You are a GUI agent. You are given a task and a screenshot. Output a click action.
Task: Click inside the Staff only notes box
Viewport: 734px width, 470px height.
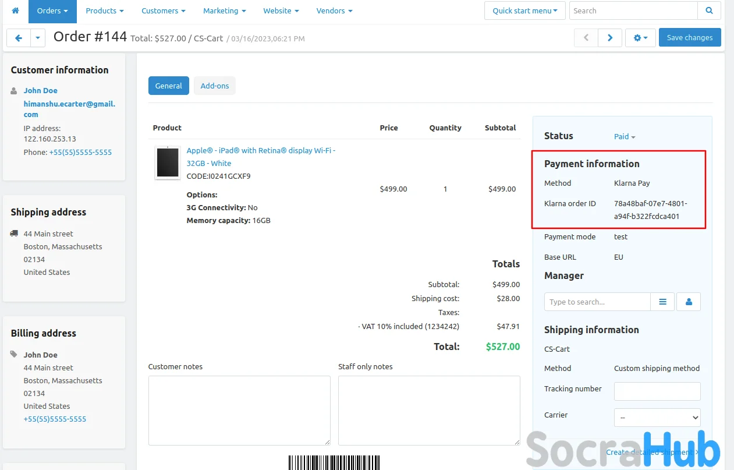[x=428, y=410]
